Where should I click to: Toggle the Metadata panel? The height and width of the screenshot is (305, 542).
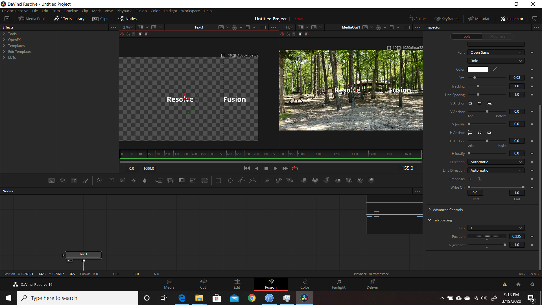tap(480, 19)
